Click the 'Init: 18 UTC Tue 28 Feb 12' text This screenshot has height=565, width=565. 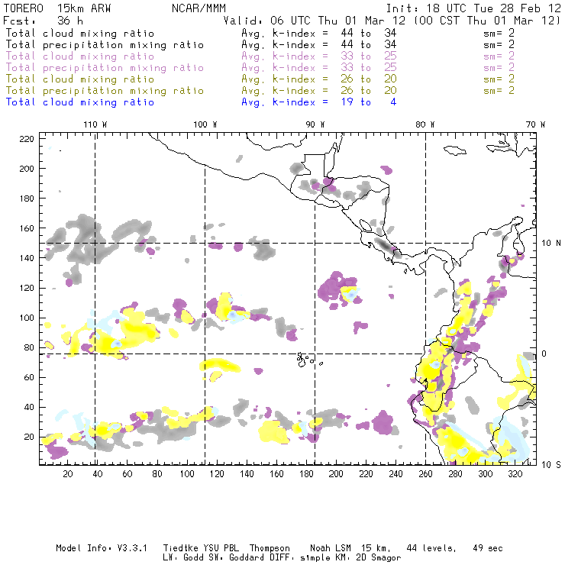[x=473, y=8]
